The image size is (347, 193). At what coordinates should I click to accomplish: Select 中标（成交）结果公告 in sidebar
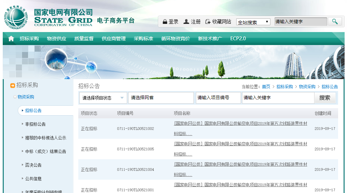pyautogui.click(x=45, y=151)
